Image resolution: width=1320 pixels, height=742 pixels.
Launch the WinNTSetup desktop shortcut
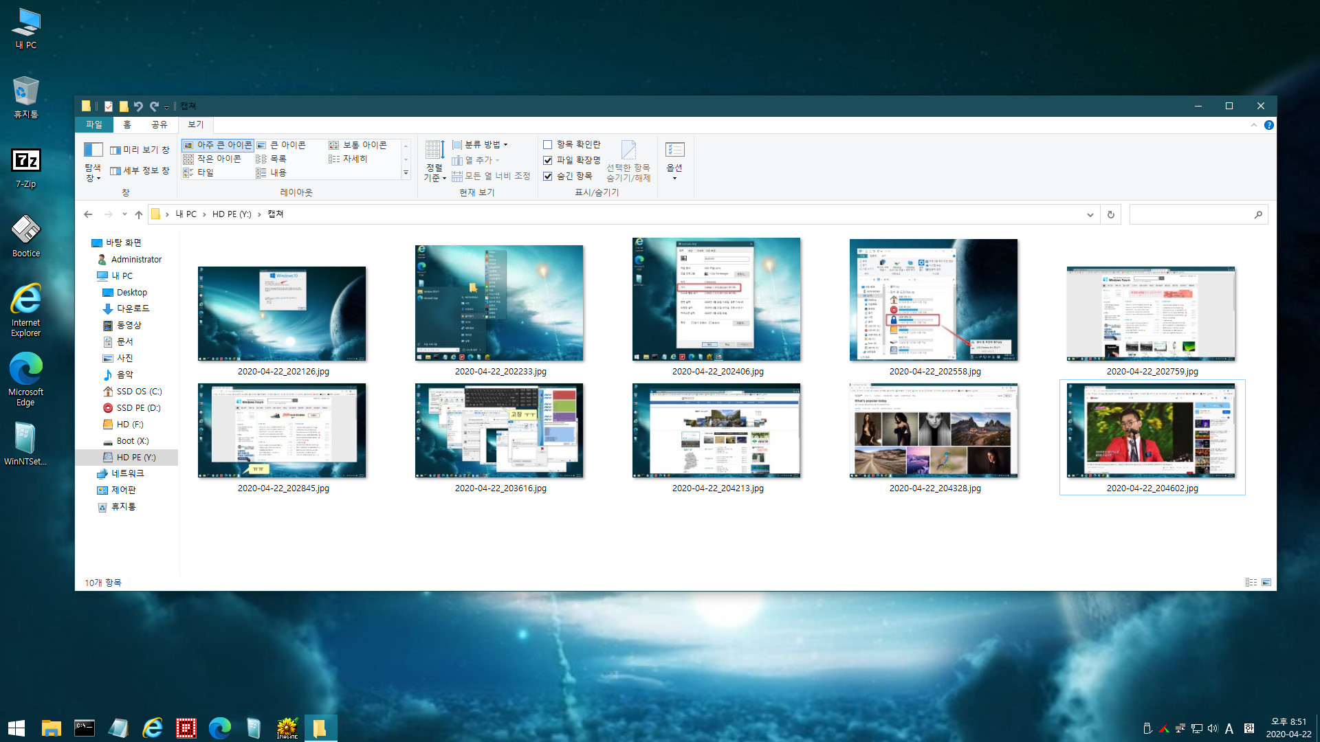(x=25, y=444)
